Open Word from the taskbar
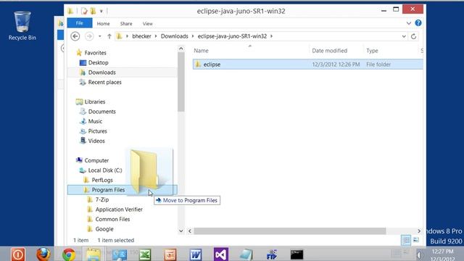The height and width of the screenshot is (261, 464). point(196,254)
